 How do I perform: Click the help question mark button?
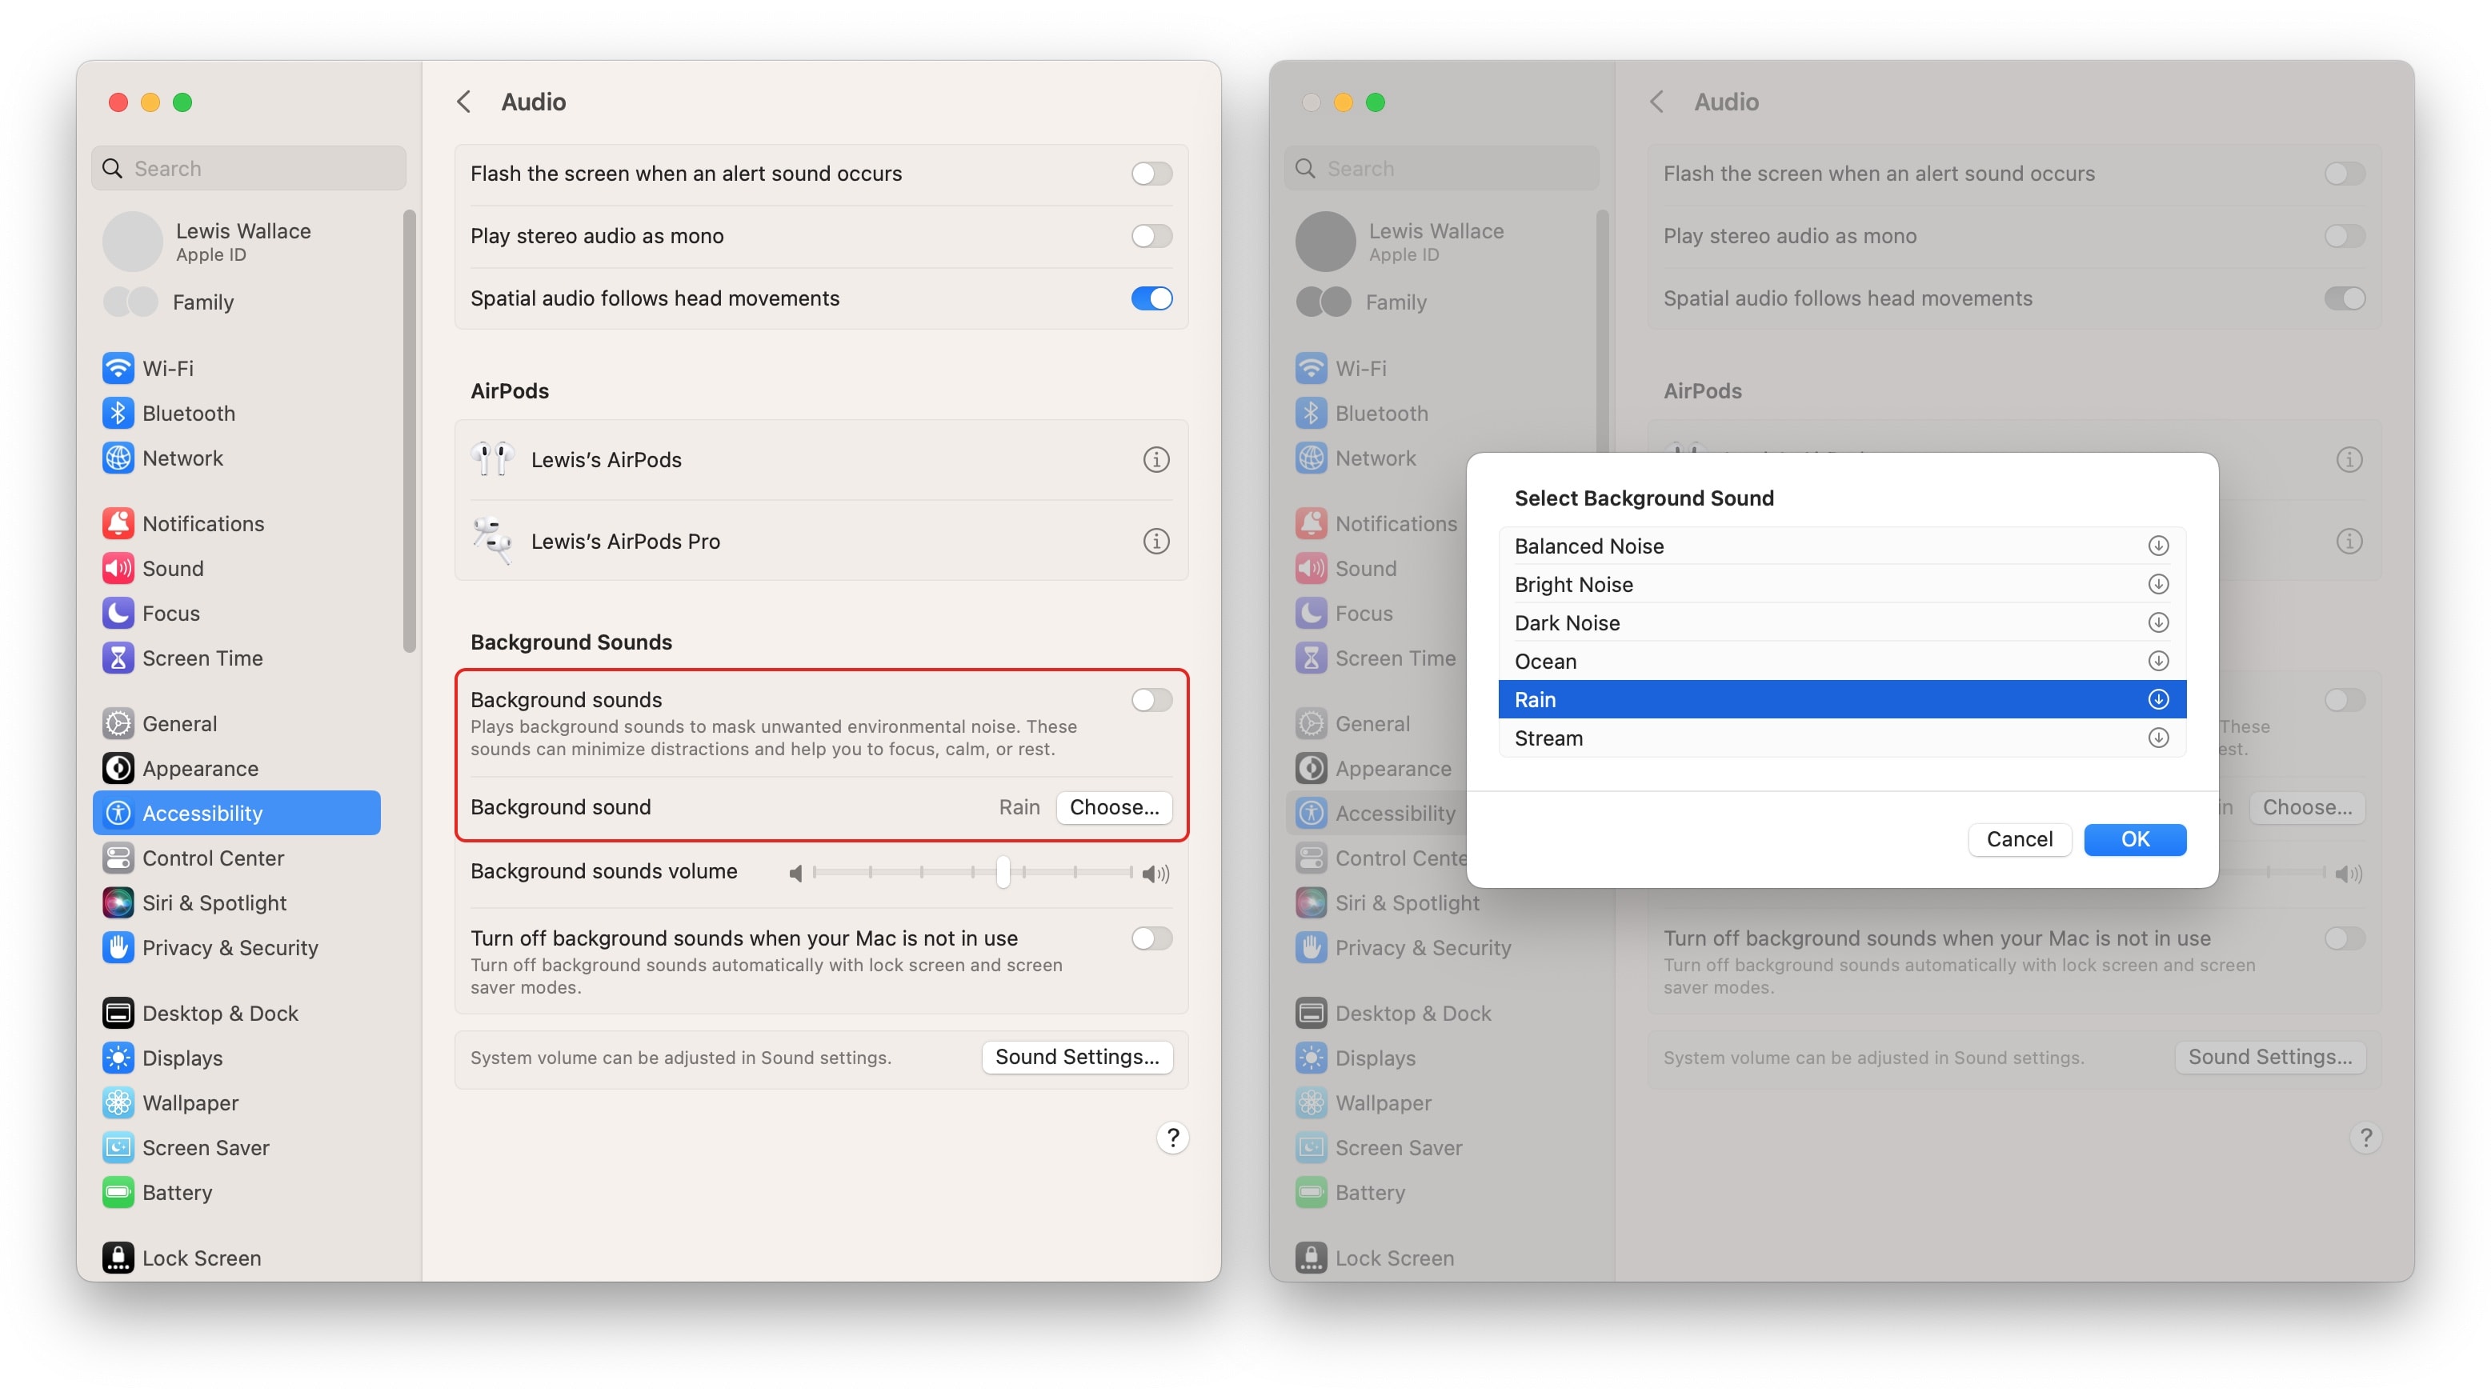pyautogui.click(x=1172, y=1138)
